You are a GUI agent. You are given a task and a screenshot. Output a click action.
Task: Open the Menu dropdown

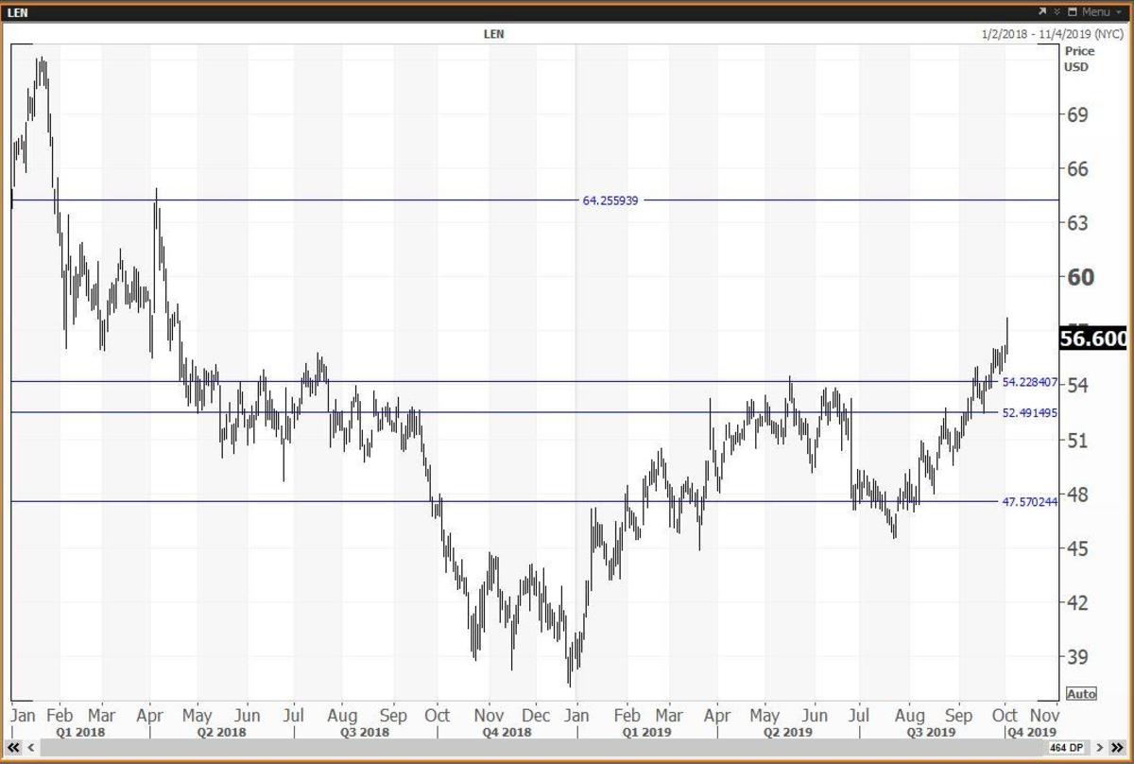click(1101, 12)
